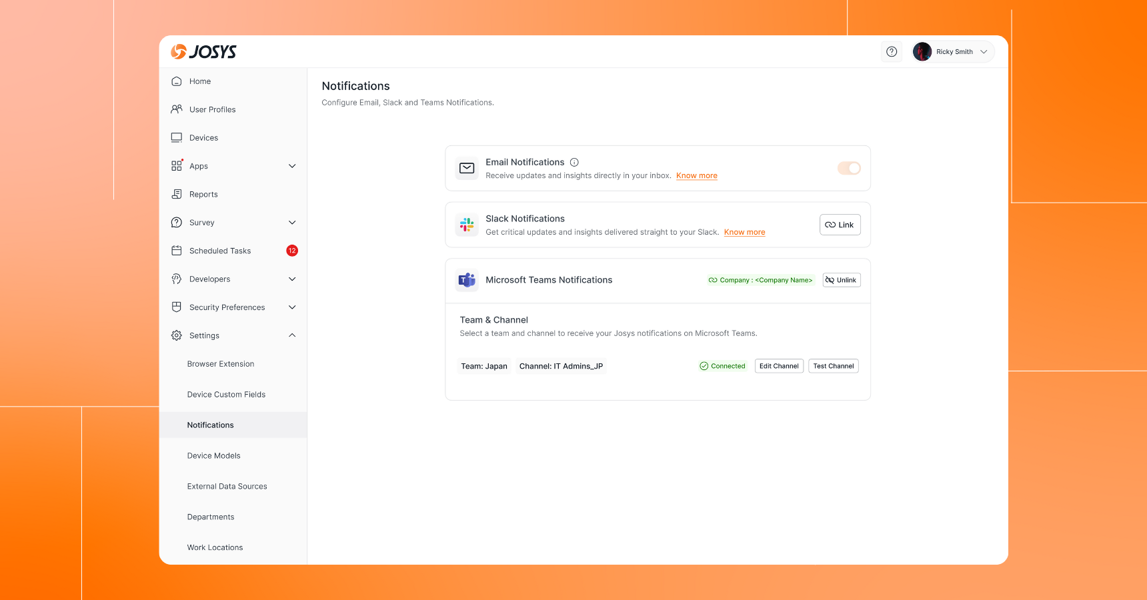Click the Team & Channel heading
Screen dimensions: 1147x600
tap(494, 320)
